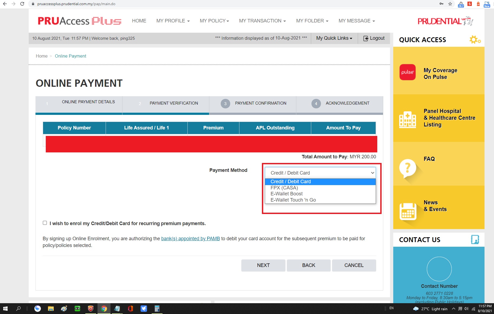Click the Contact Us phonebook icon

475,239
